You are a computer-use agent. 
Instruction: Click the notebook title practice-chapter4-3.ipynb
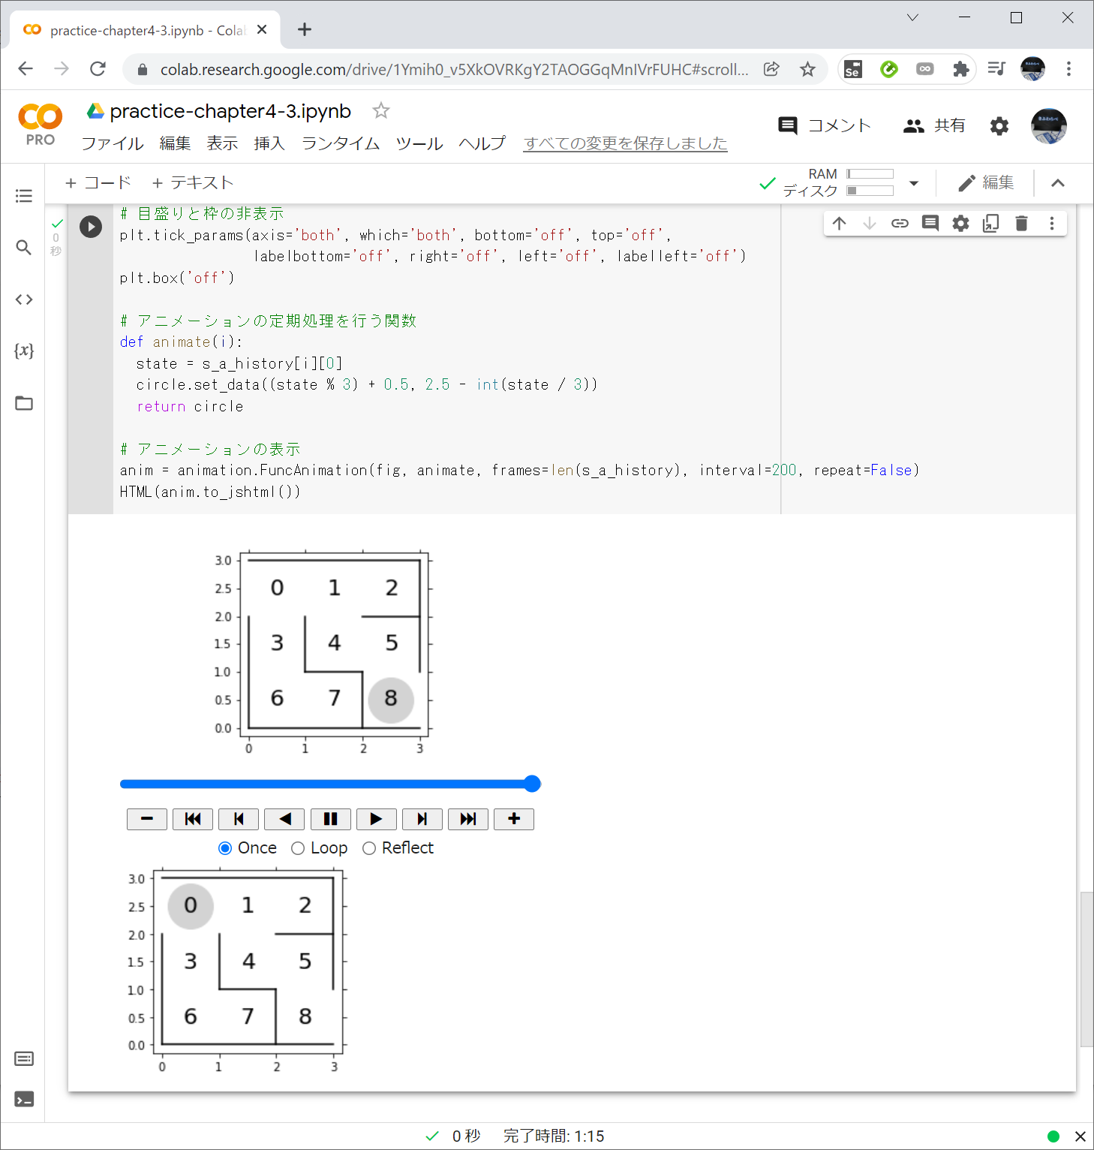[x=230, y=111]
